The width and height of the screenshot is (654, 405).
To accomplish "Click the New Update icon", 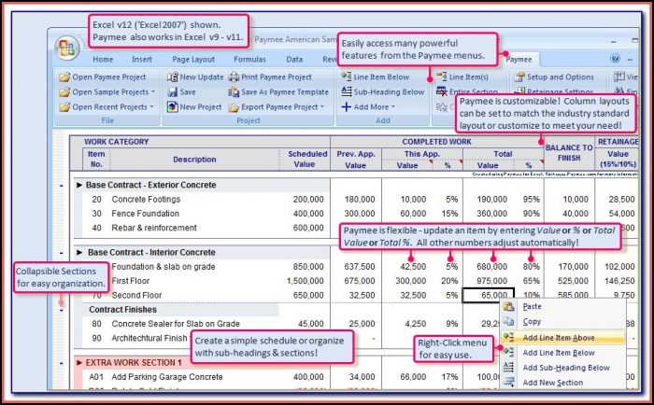I will point(172,77).
